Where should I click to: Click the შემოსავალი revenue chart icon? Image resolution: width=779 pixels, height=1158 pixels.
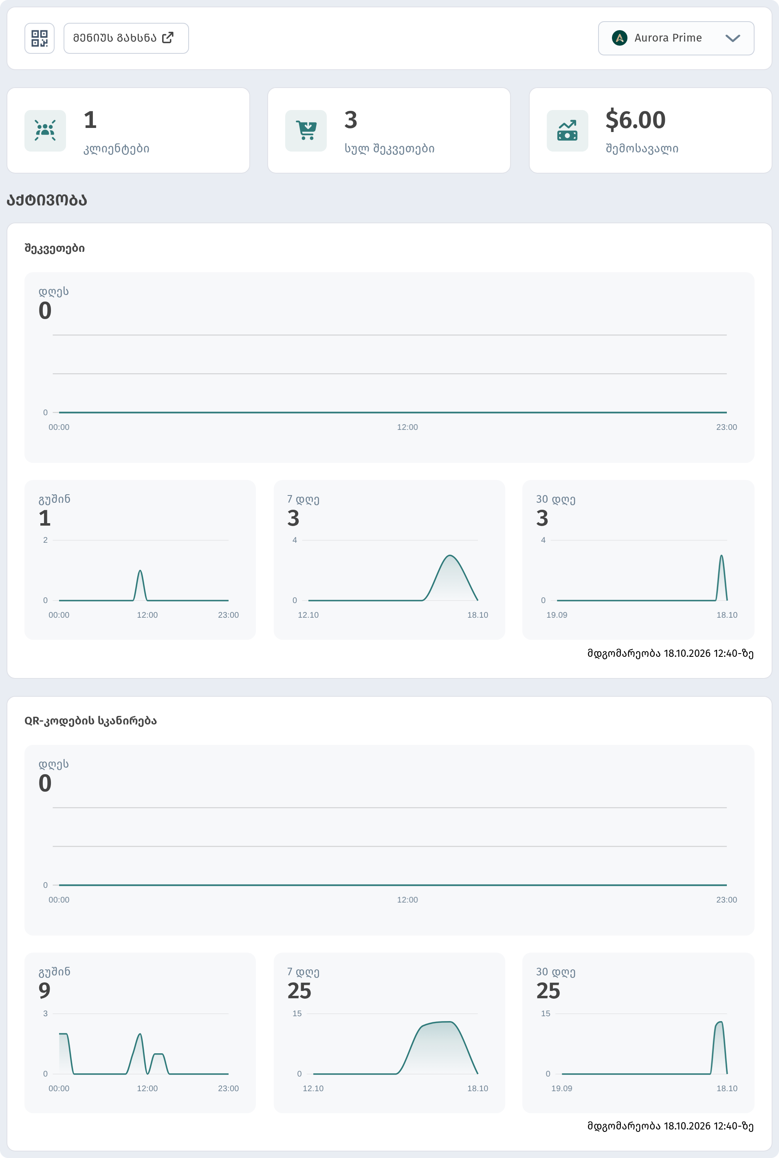tap(568, 131)
